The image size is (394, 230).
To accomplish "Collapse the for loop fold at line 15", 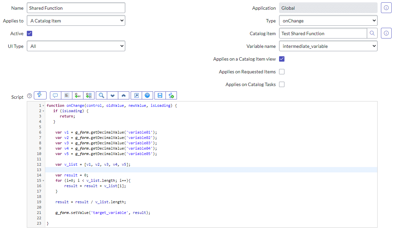I will (x=43, y=181).
